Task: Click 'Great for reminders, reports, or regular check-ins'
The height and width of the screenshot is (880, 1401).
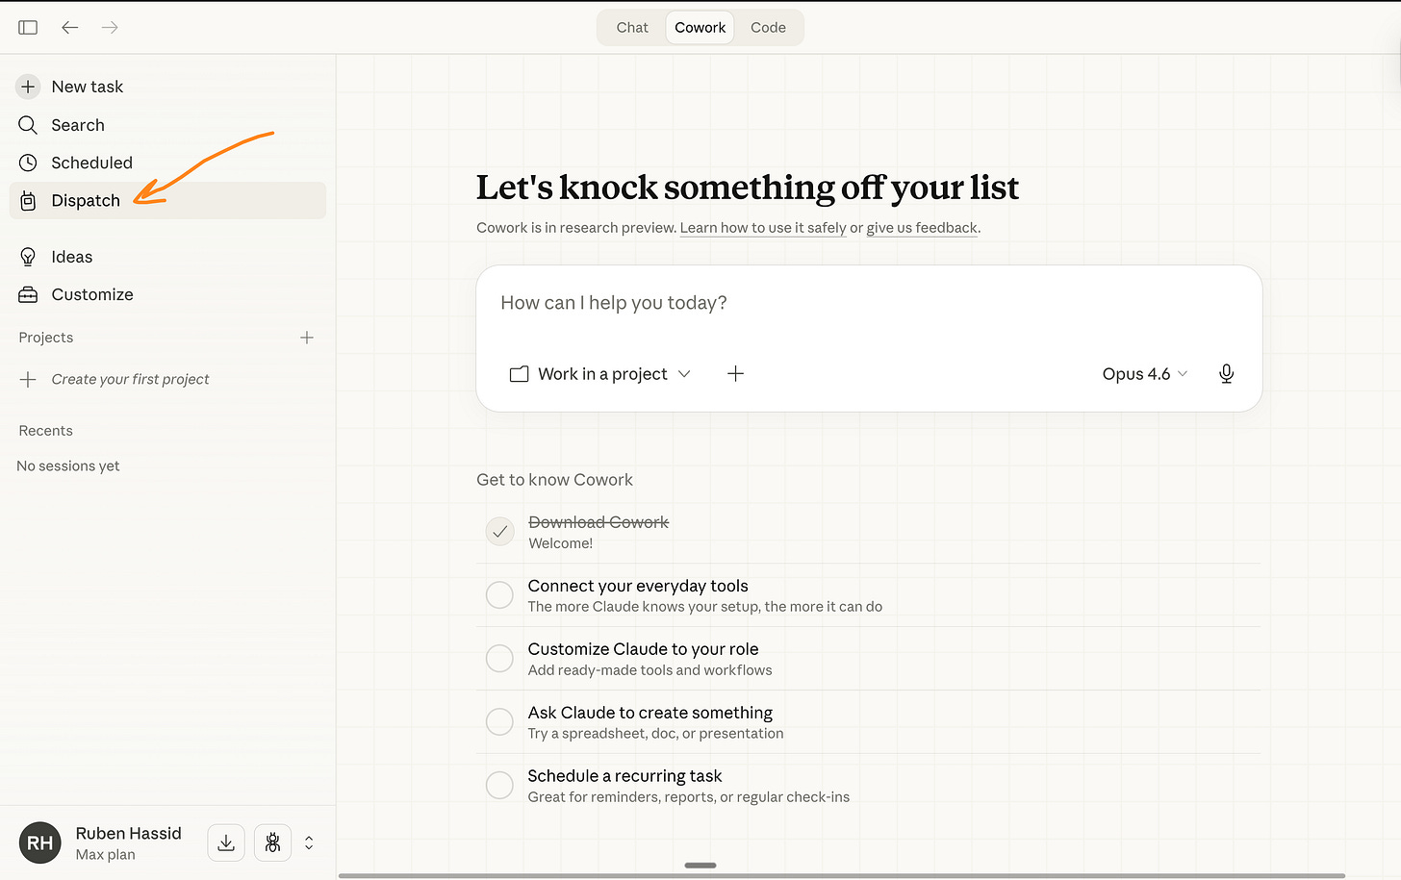Action: [689, 797]
